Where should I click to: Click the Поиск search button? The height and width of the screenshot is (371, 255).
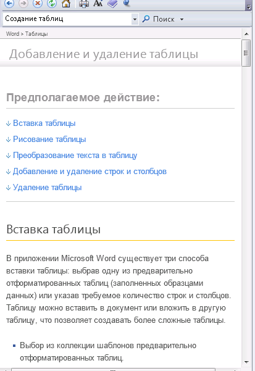click(x=158, y=19)
